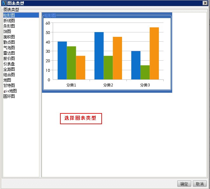Select 气泡图 list entry
Screen dimensions: 210x189
(x=9, y=48)
